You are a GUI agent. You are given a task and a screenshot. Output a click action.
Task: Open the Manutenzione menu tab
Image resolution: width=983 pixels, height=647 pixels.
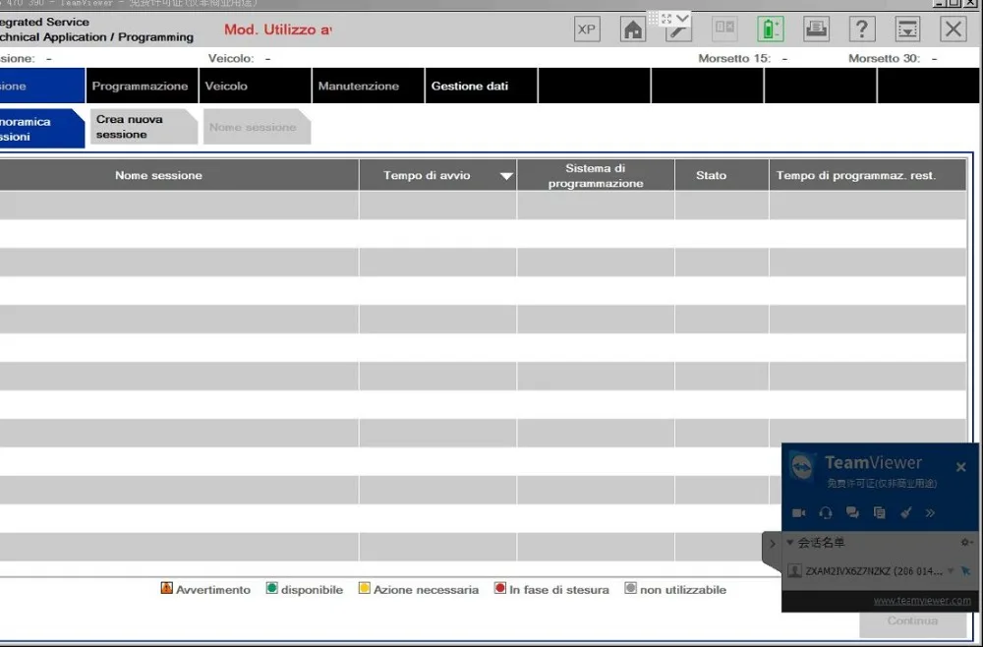click(x=368, y=86)
